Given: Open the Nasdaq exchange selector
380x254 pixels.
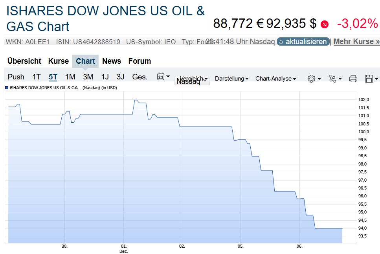Looking at the screenshot, I should 192,81.
